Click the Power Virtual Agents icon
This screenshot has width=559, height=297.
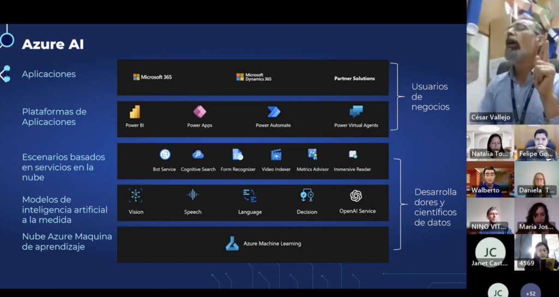(356, 112)
